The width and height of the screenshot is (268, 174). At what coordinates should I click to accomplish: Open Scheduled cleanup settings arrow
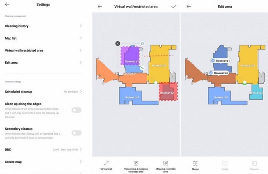[81, 91]
